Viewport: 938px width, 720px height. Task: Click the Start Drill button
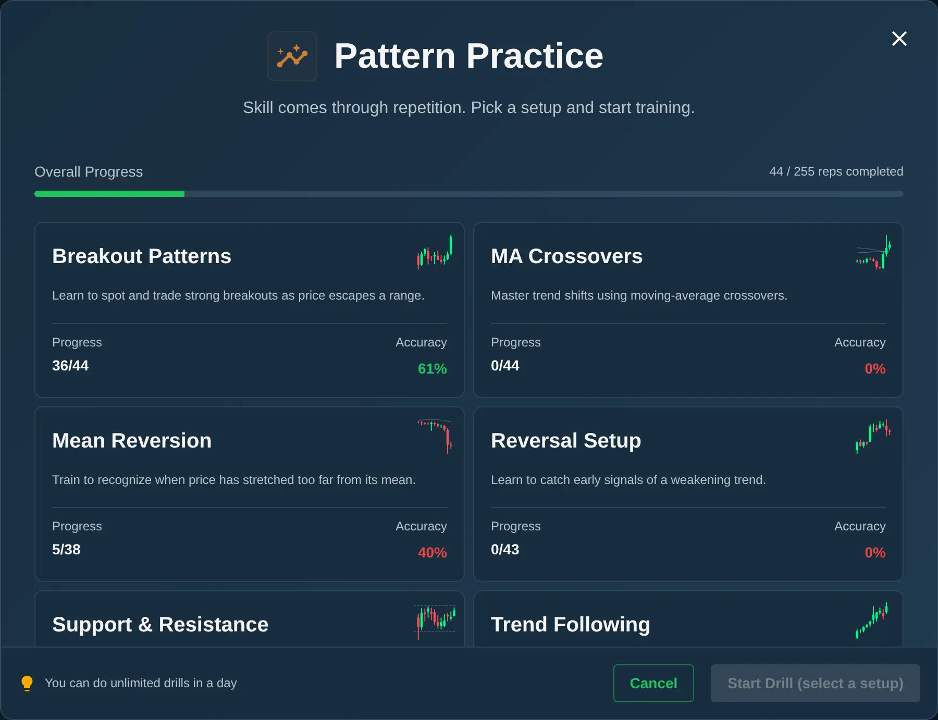point(815,683)
